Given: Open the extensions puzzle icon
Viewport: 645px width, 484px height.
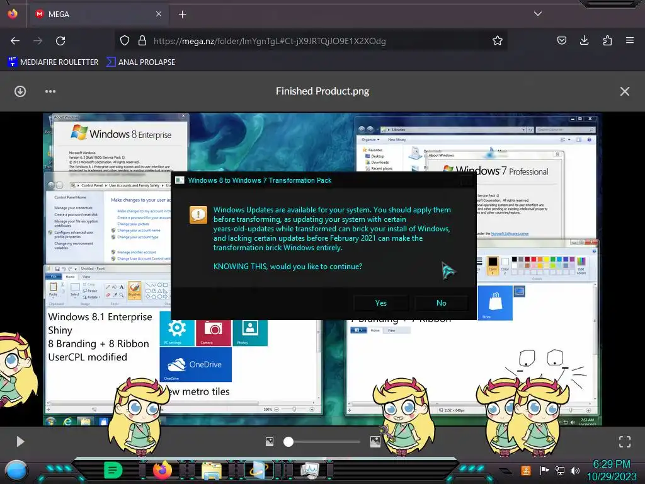Looking at the screenshot, I should [607, 41].
